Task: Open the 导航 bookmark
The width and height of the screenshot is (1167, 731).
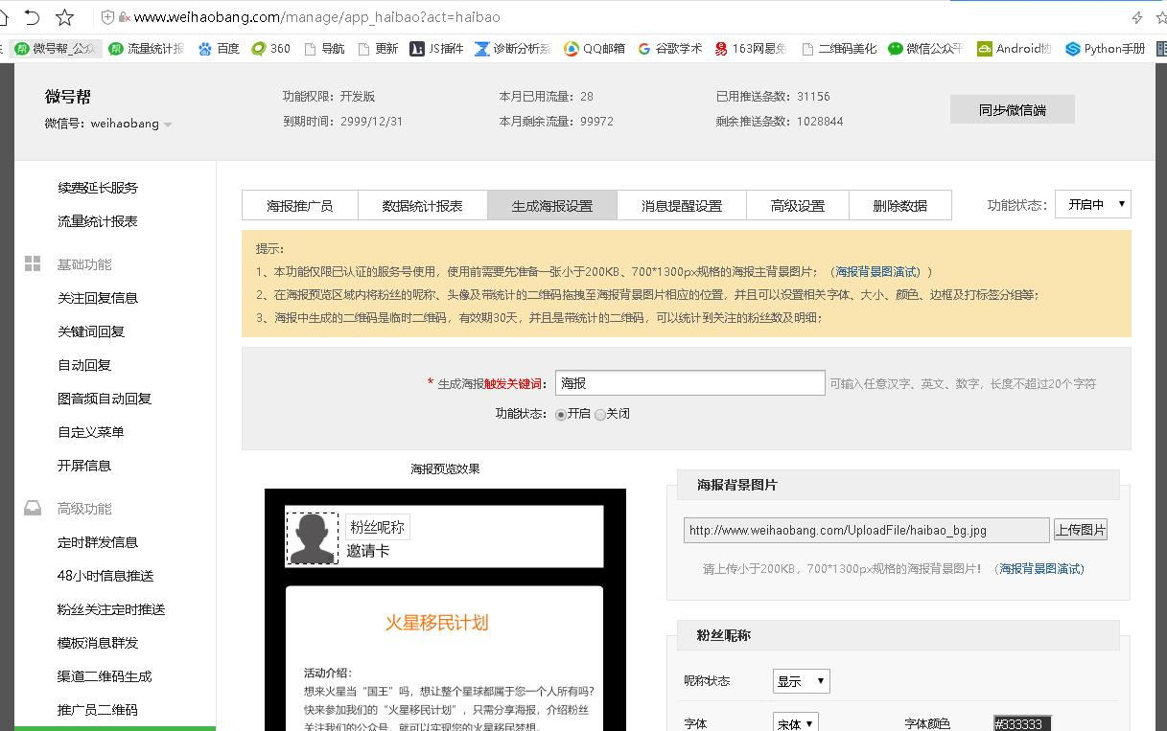Action: 323,48
